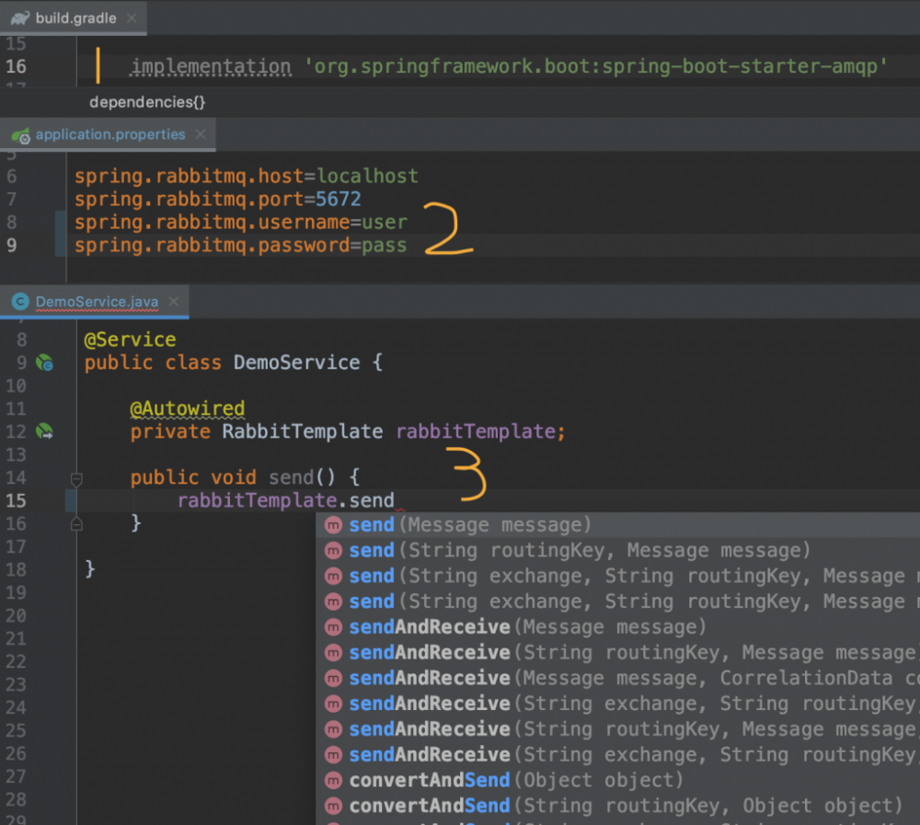Click the @Autowired annotation

pyautogui.click(x=187, y=407)
